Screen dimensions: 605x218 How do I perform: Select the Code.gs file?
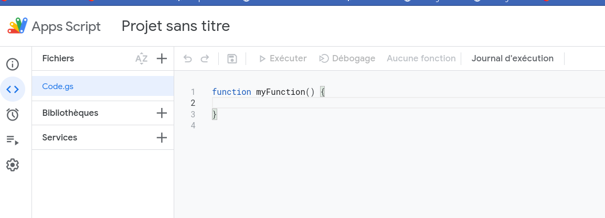pyautogui.click(x=58, y=86)
